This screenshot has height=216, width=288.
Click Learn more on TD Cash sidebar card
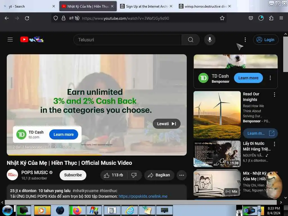pyautogui.click(x=248, y=78)
